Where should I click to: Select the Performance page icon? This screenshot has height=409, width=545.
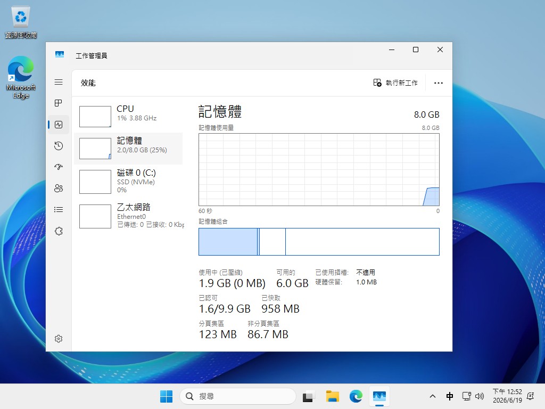59,125
